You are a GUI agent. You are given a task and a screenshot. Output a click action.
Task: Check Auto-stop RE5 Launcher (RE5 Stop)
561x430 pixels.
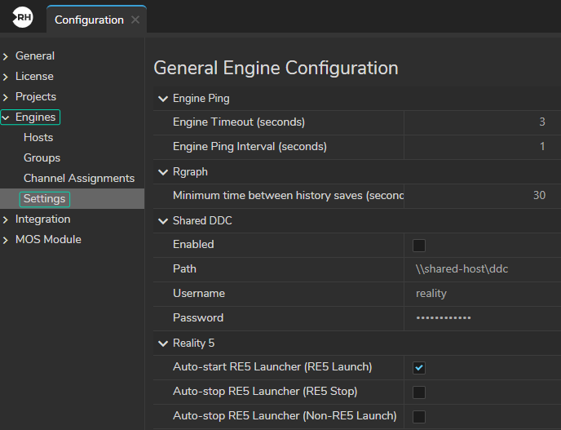coord(419,392)
